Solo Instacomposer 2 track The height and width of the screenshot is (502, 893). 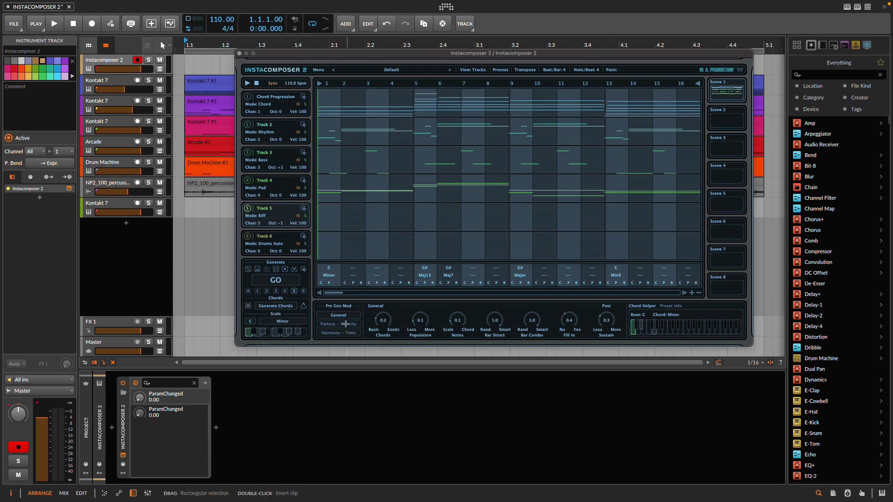[x=148, y=60]
